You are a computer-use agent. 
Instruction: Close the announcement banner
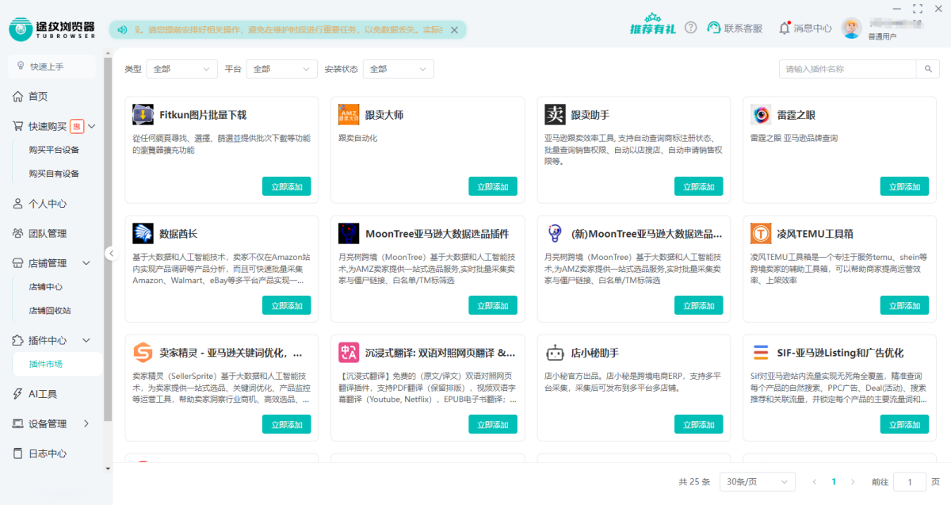coord(454,30)
